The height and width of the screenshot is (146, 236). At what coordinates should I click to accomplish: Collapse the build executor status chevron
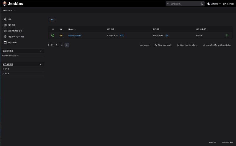41,64
